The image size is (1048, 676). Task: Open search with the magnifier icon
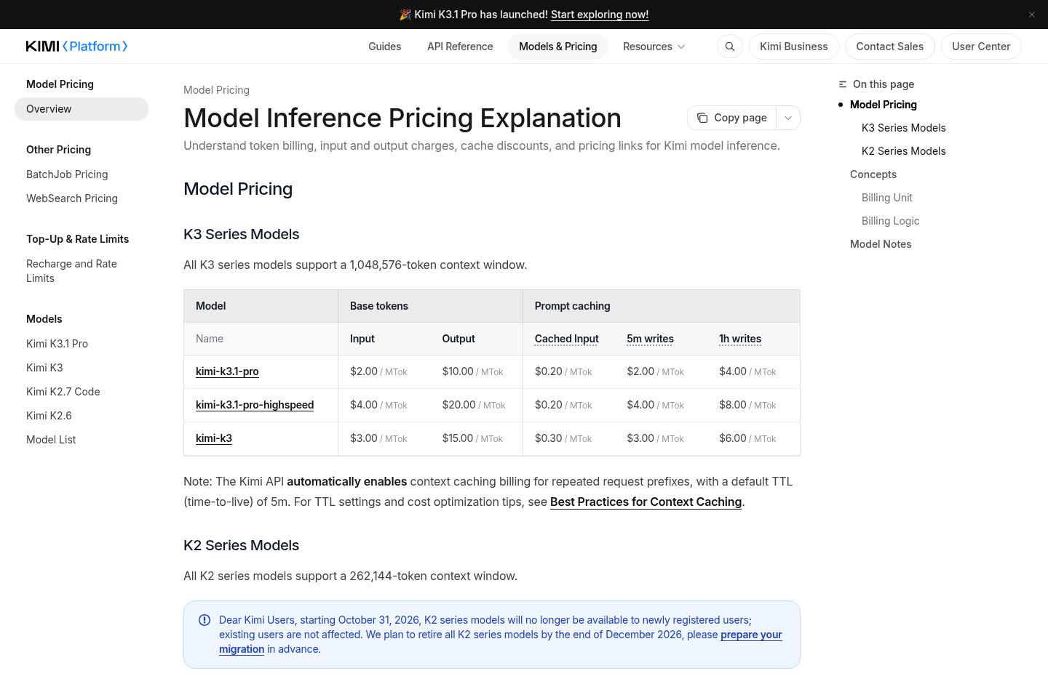730,47
